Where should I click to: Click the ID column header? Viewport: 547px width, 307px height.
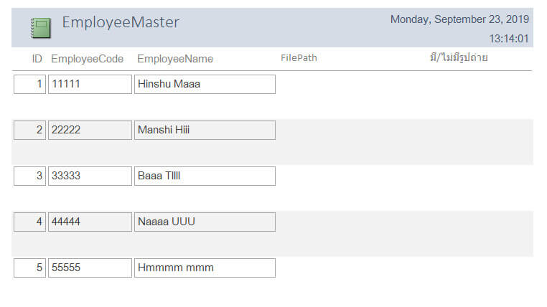point(37,59)
